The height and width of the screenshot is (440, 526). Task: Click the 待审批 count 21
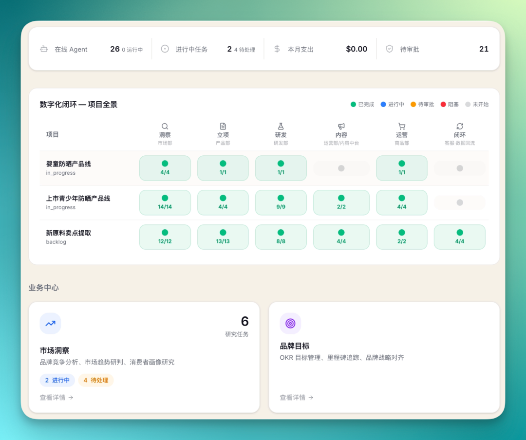click(x=484, y=49)
